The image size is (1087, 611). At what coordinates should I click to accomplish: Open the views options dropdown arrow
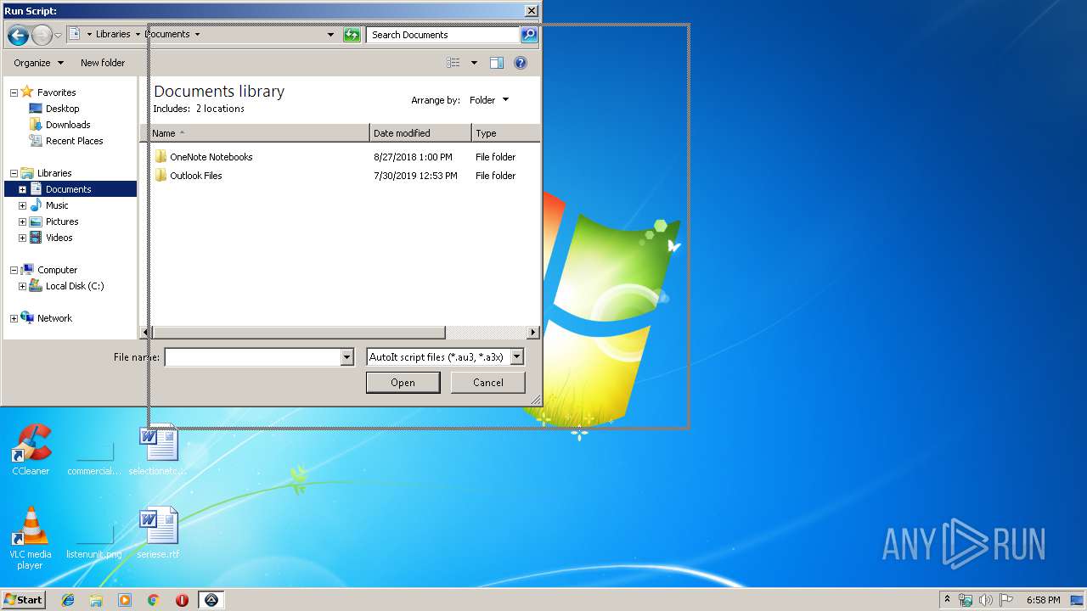pyautogui.click(x=474, y=63)
